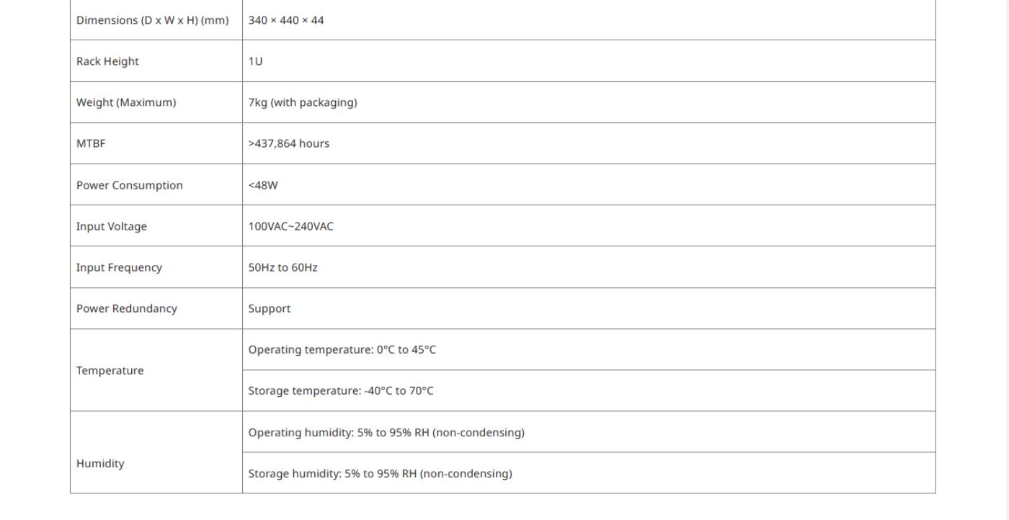The image size is (1009, 520).
Task: Select the >437,864 hours value
Action: pos(289,143)
